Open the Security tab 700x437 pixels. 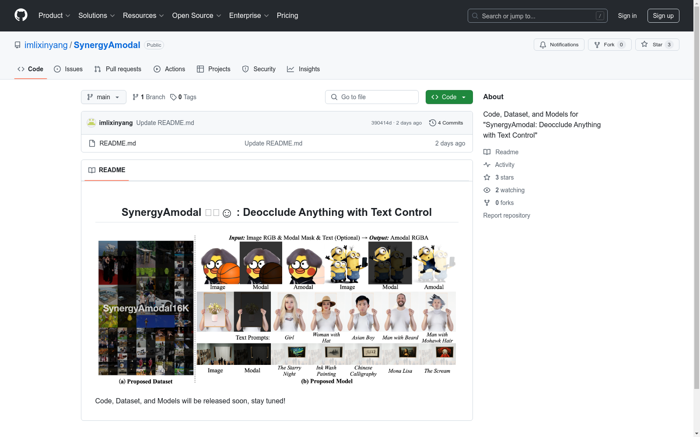point(259,69)
